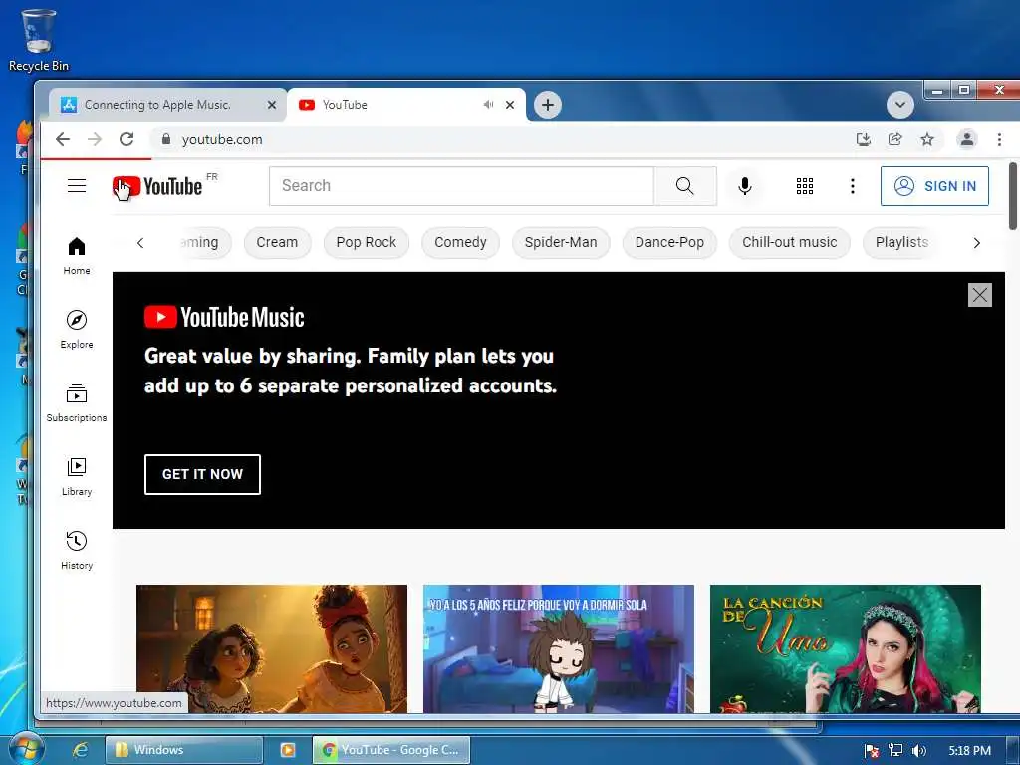Click the YouTube logo

[x=157, y=186]
